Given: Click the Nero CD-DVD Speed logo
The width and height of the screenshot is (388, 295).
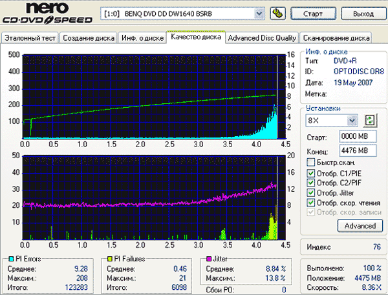Looking at the screenshot, I should pos(47,13).
